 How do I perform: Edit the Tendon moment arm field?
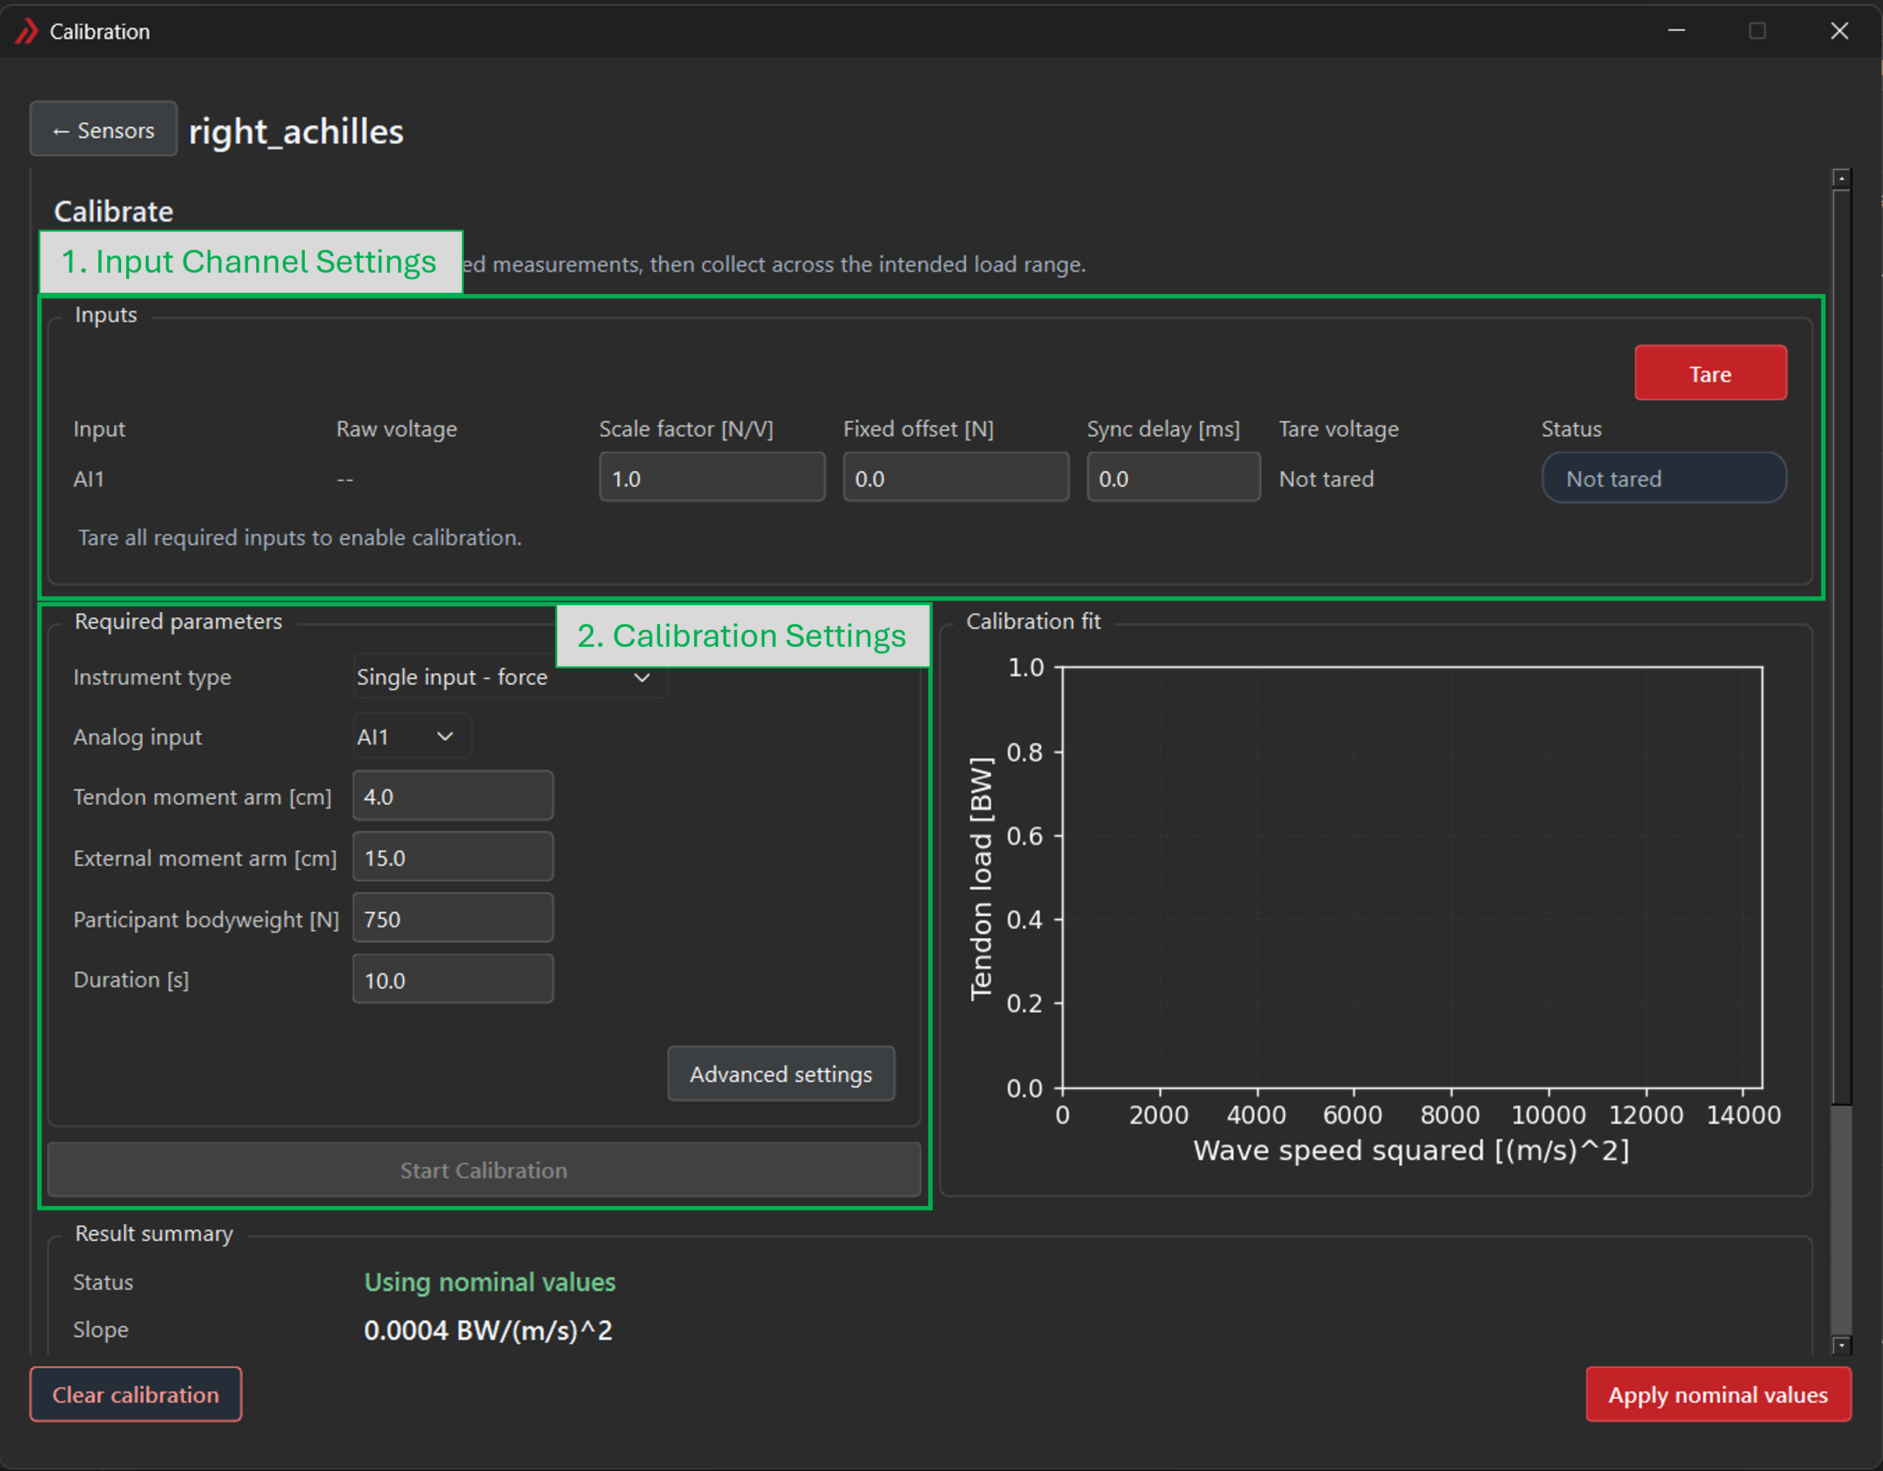(x=452, y=796)
